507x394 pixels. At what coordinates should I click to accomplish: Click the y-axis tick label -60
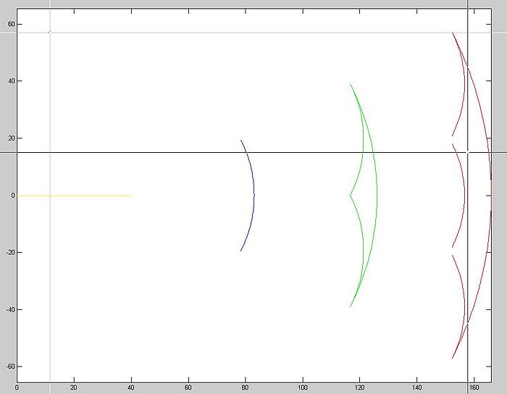coord(9,366)
